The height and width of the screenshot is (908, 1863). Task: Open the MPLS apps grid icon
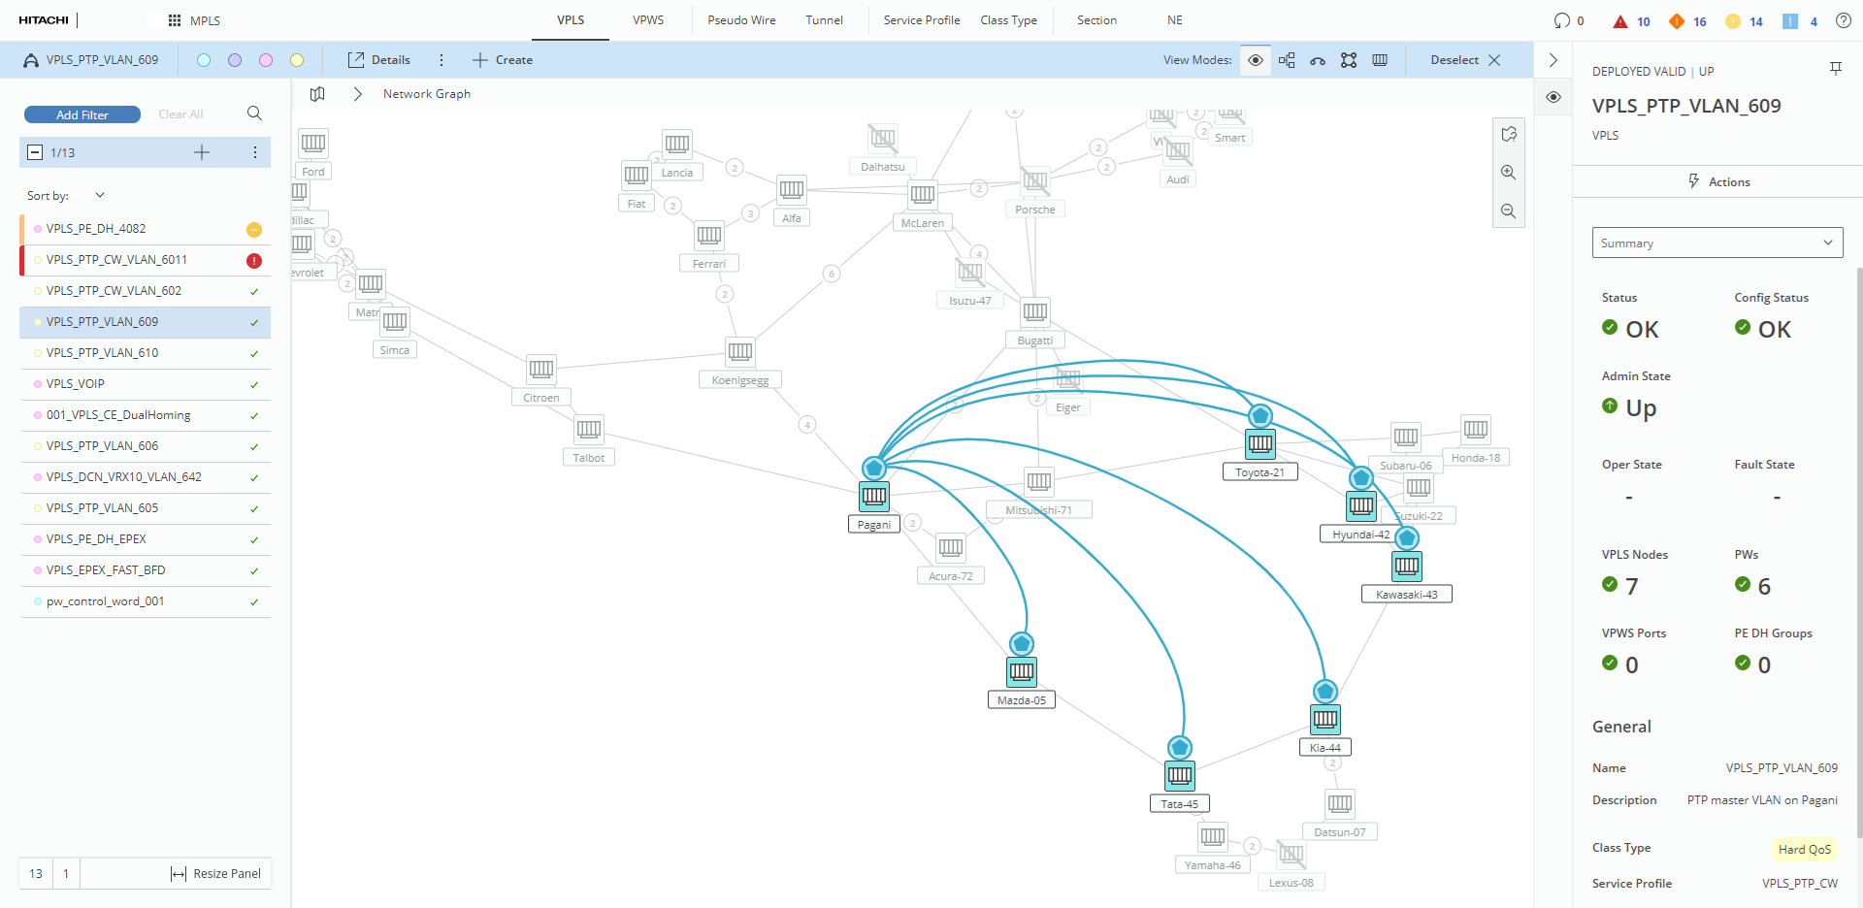click(x=175, y=20)
